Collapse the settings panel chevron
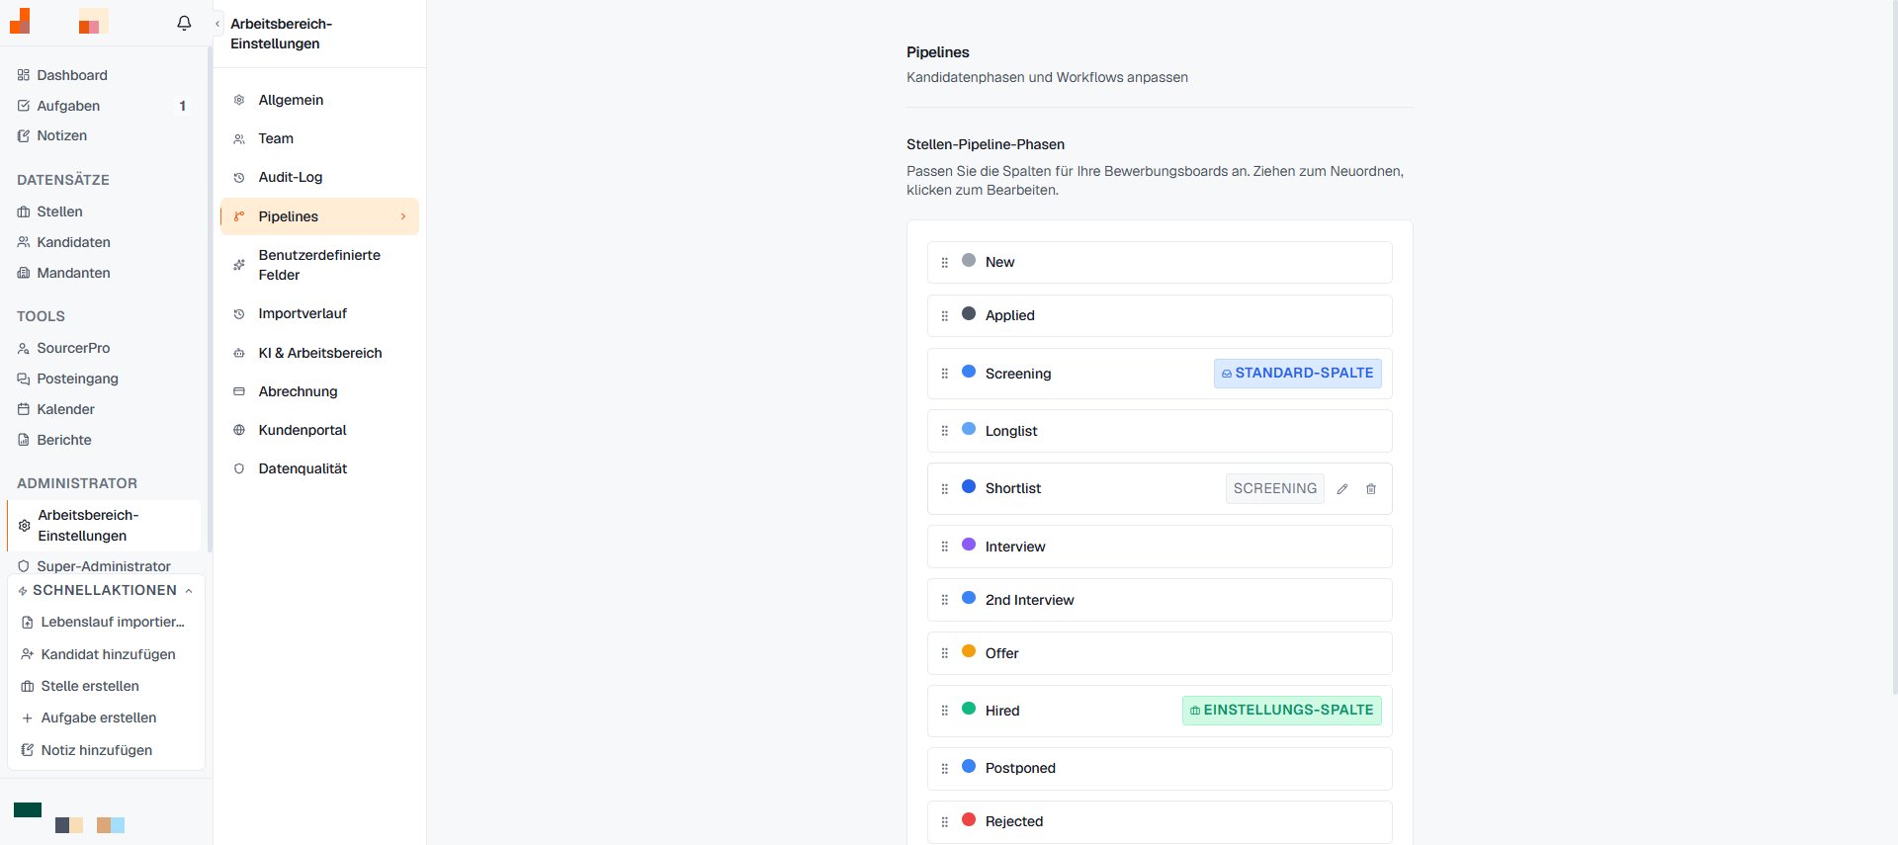 point(217,24)
